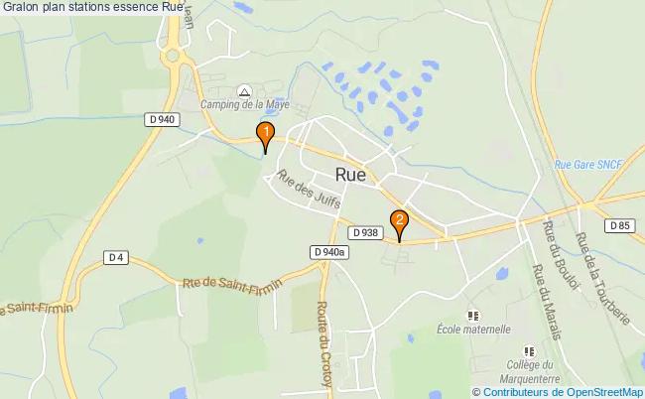Click the Rue town name label

pyautogui.click(x=350, y=175)
